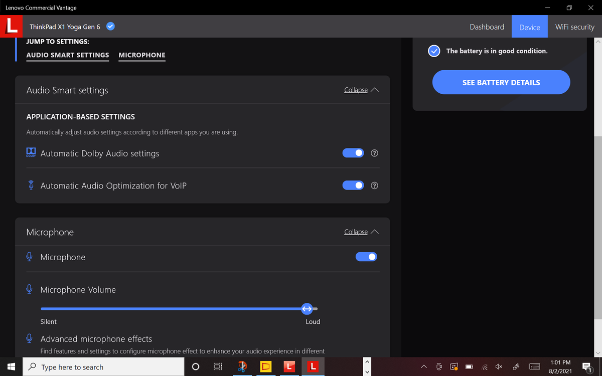Open the Windows Start menu
Screen dimensions: 602x376
[11, 367]
